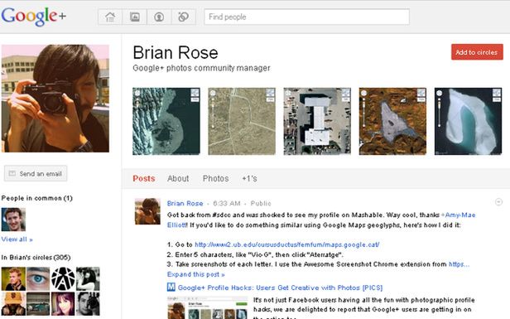Image resolution: width=510 pixels, height=319 pixels.
Task: Open the +Amy-Mae Elliott mention link
Action: coord(459,215)
